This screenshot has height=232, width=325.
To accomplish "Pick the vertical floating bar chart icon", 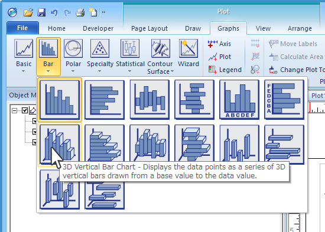I will (x=149, y=100).
